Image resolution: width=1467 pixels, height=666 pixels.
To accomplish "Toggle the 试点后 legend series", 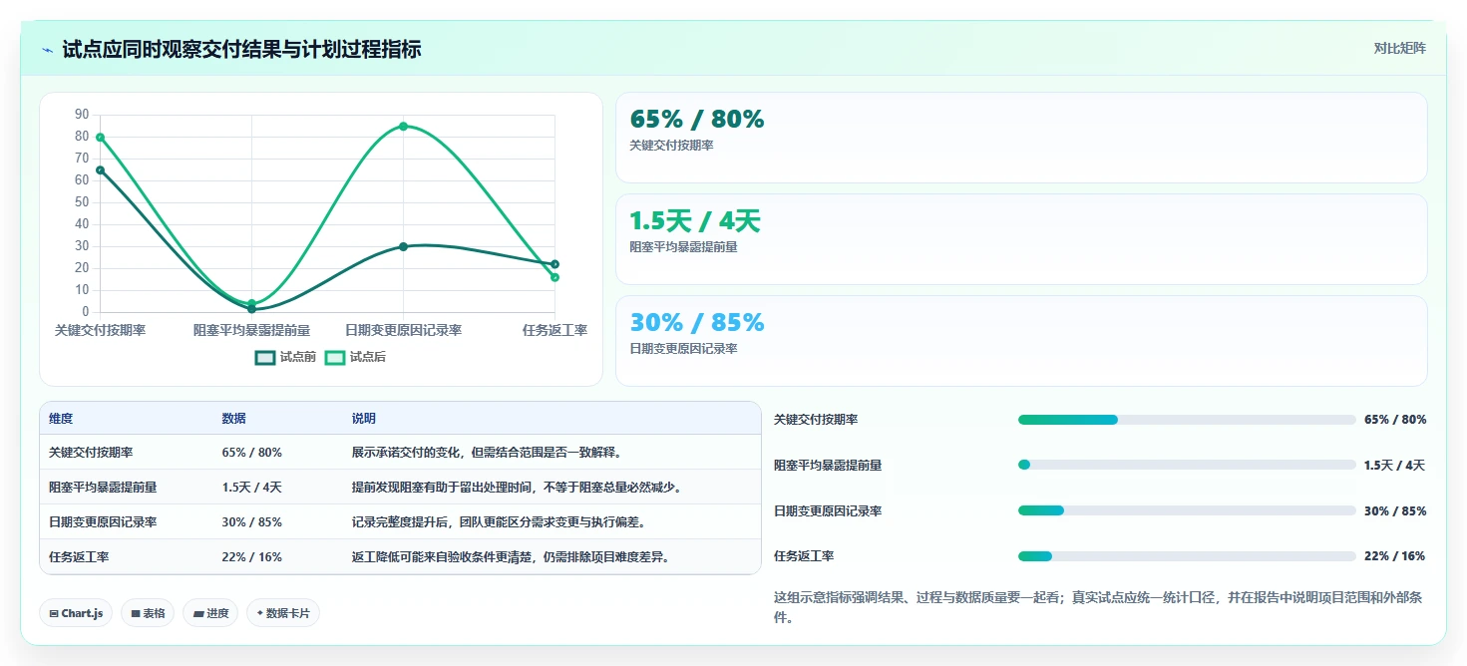I will pos(355,357).
